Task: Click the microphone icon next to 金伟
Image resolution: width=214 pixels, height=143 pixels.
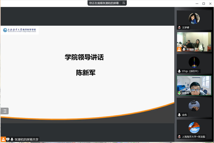Action: click(179, 115)
